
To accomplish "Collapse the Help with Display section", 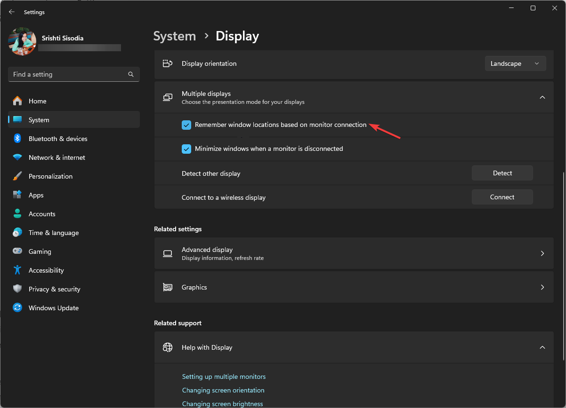I will coord(542,347).
